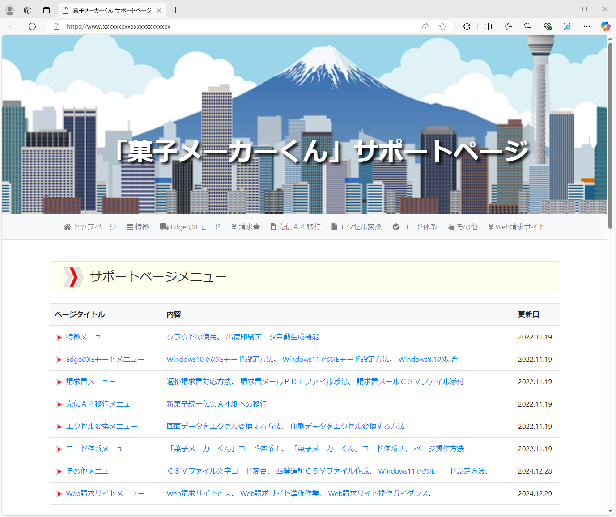Open the Copilot icon
This screenshot has width=616, height=517.
[x=605, y=26]
